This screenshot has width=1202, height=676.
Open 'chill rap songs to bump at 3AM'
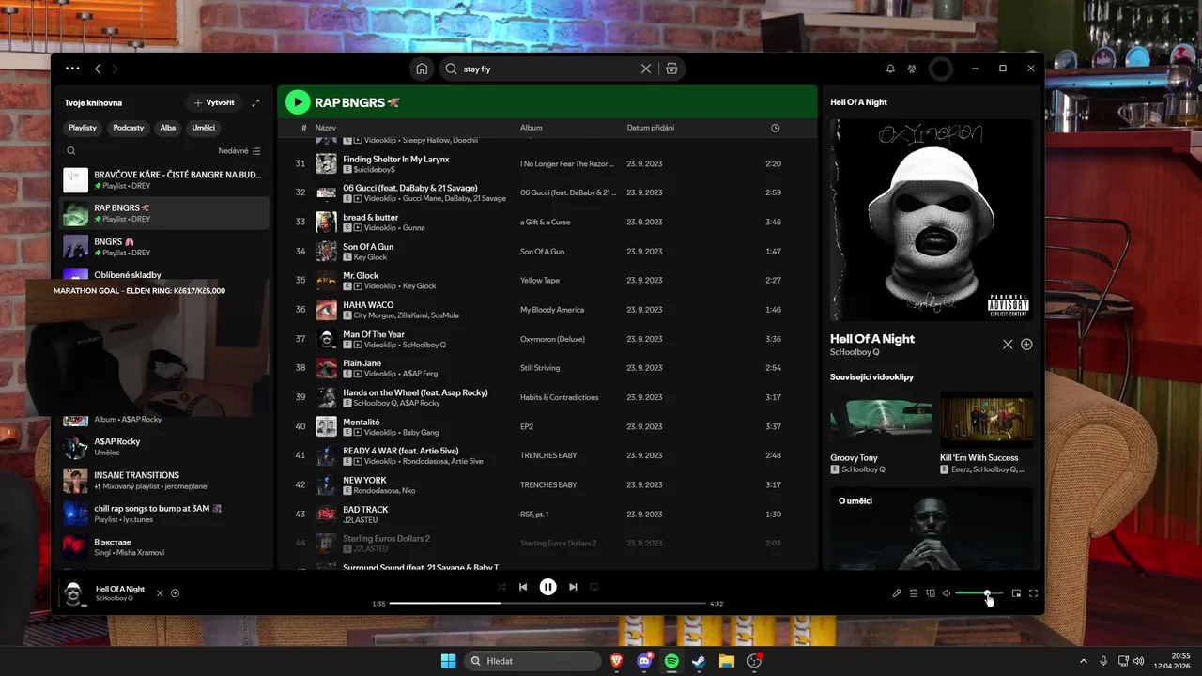(165, 514)
